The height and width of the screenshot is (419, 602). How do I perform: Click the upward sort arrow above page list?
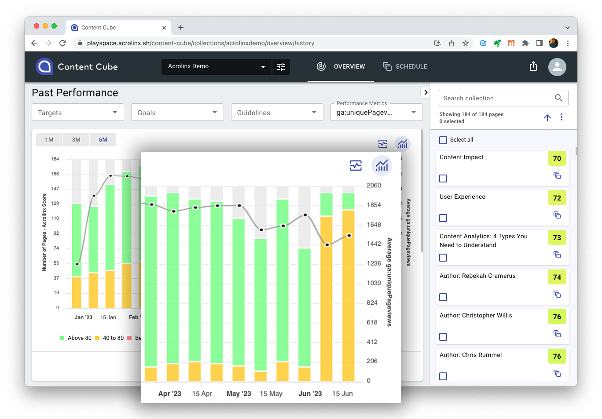point(547,117)
